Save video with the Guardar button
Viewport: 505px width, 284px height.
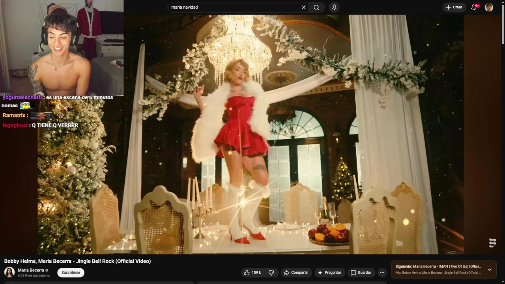click(x=361, y=273)
